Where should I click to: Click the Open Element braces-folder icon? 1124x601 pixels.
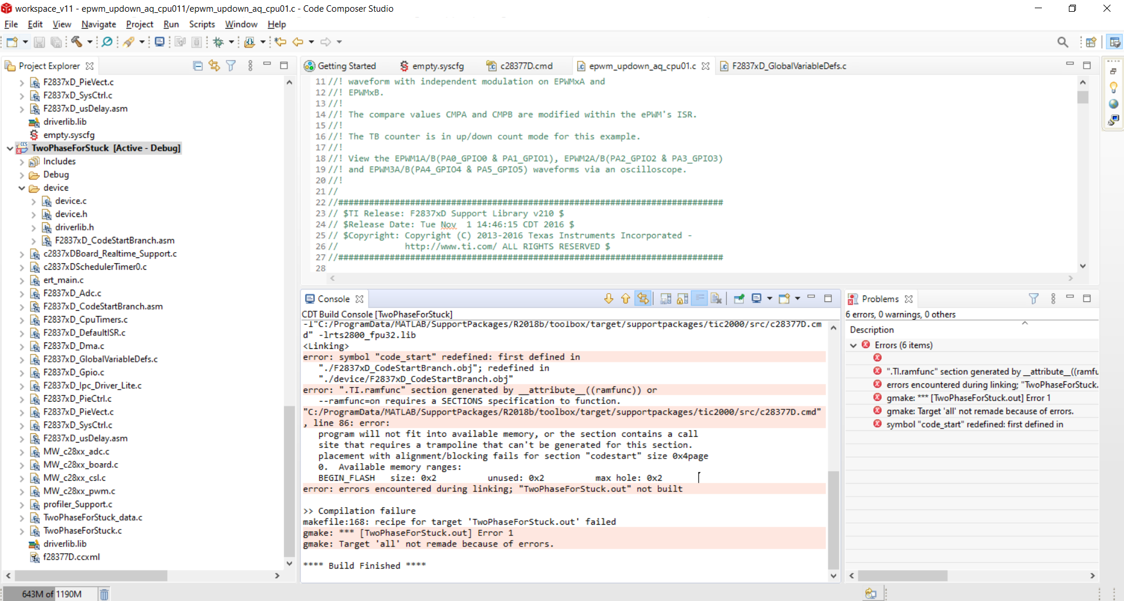click(250, 42)
